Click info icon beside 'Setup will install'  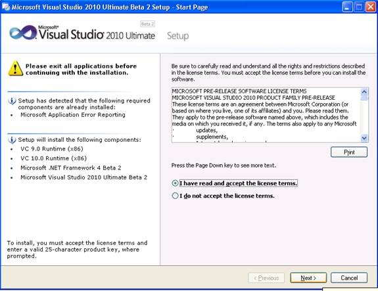click(x=12, y=140)
